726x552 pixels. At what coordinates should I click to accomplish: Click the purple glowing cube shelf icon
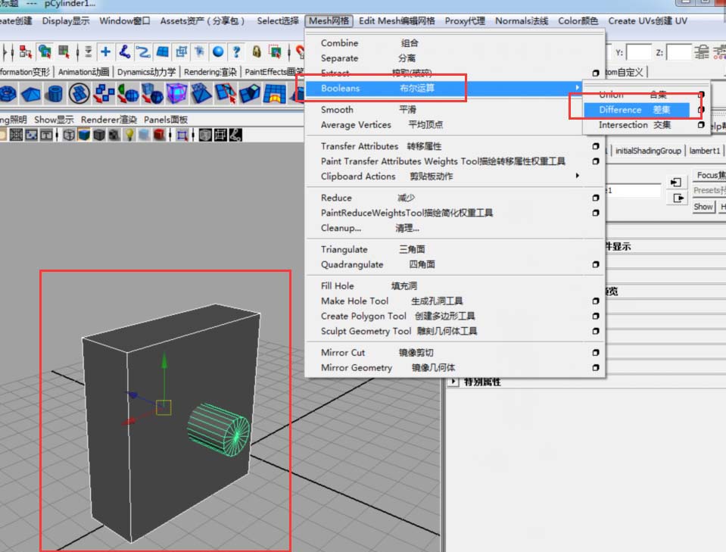tap(177, 94)
